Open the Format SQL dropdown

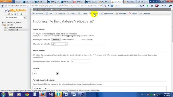click(x=46, y=73)
